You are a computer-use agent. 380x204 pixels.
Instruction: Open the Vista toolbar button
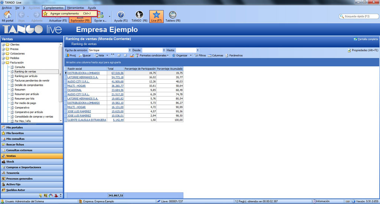pyautogui.click(x=99, y=56)
